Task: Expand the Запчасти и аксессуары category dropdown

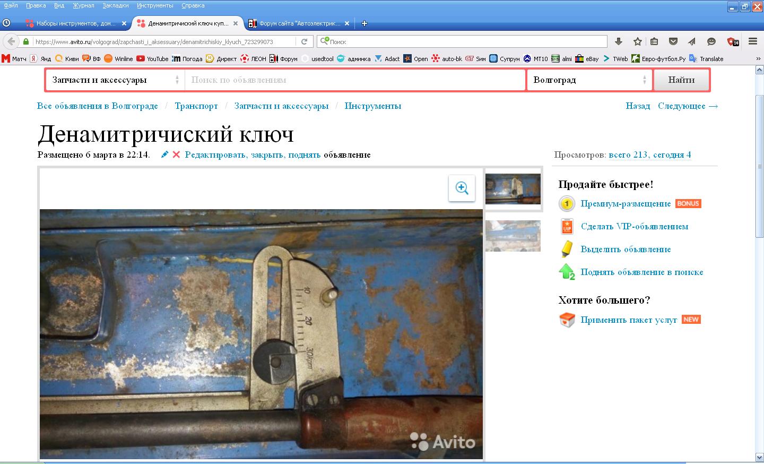Action: point(115,80)
